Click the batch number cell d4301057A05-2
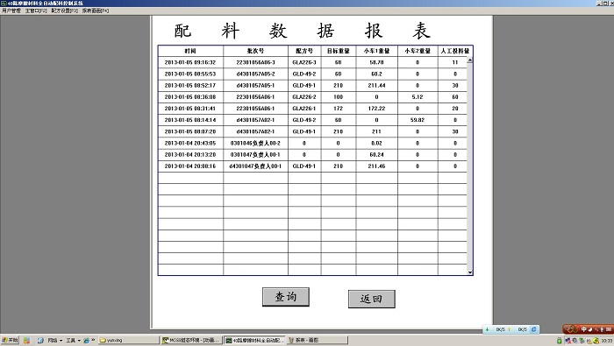Viewport: 614px width, 346px height. [256, 74]
